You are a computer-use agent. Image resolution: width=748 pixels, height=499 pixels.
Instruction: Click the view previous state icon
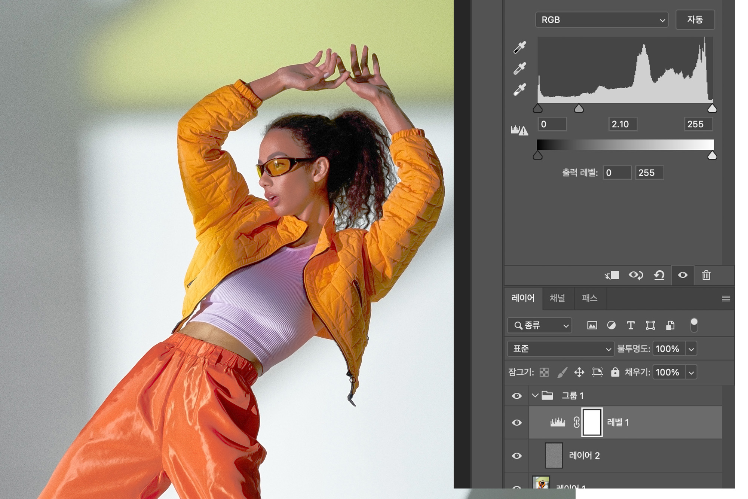[635, 276]
